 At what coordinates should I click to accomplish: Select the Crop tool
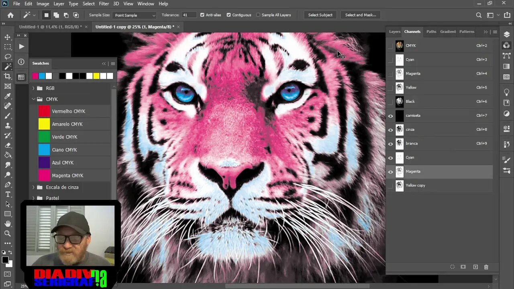point(8,76)
